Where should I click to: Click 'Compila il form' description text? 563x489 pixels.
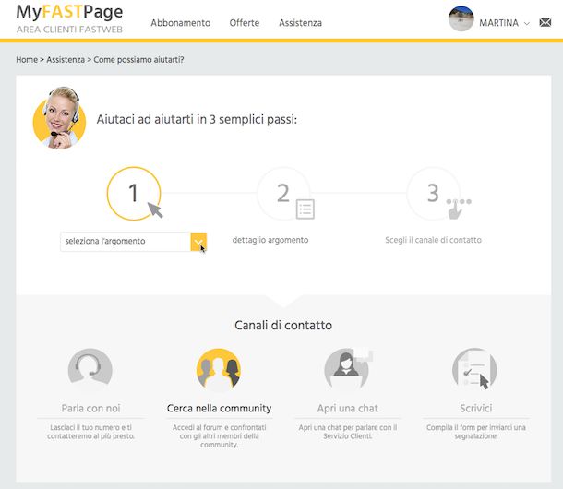pos(475,432)
